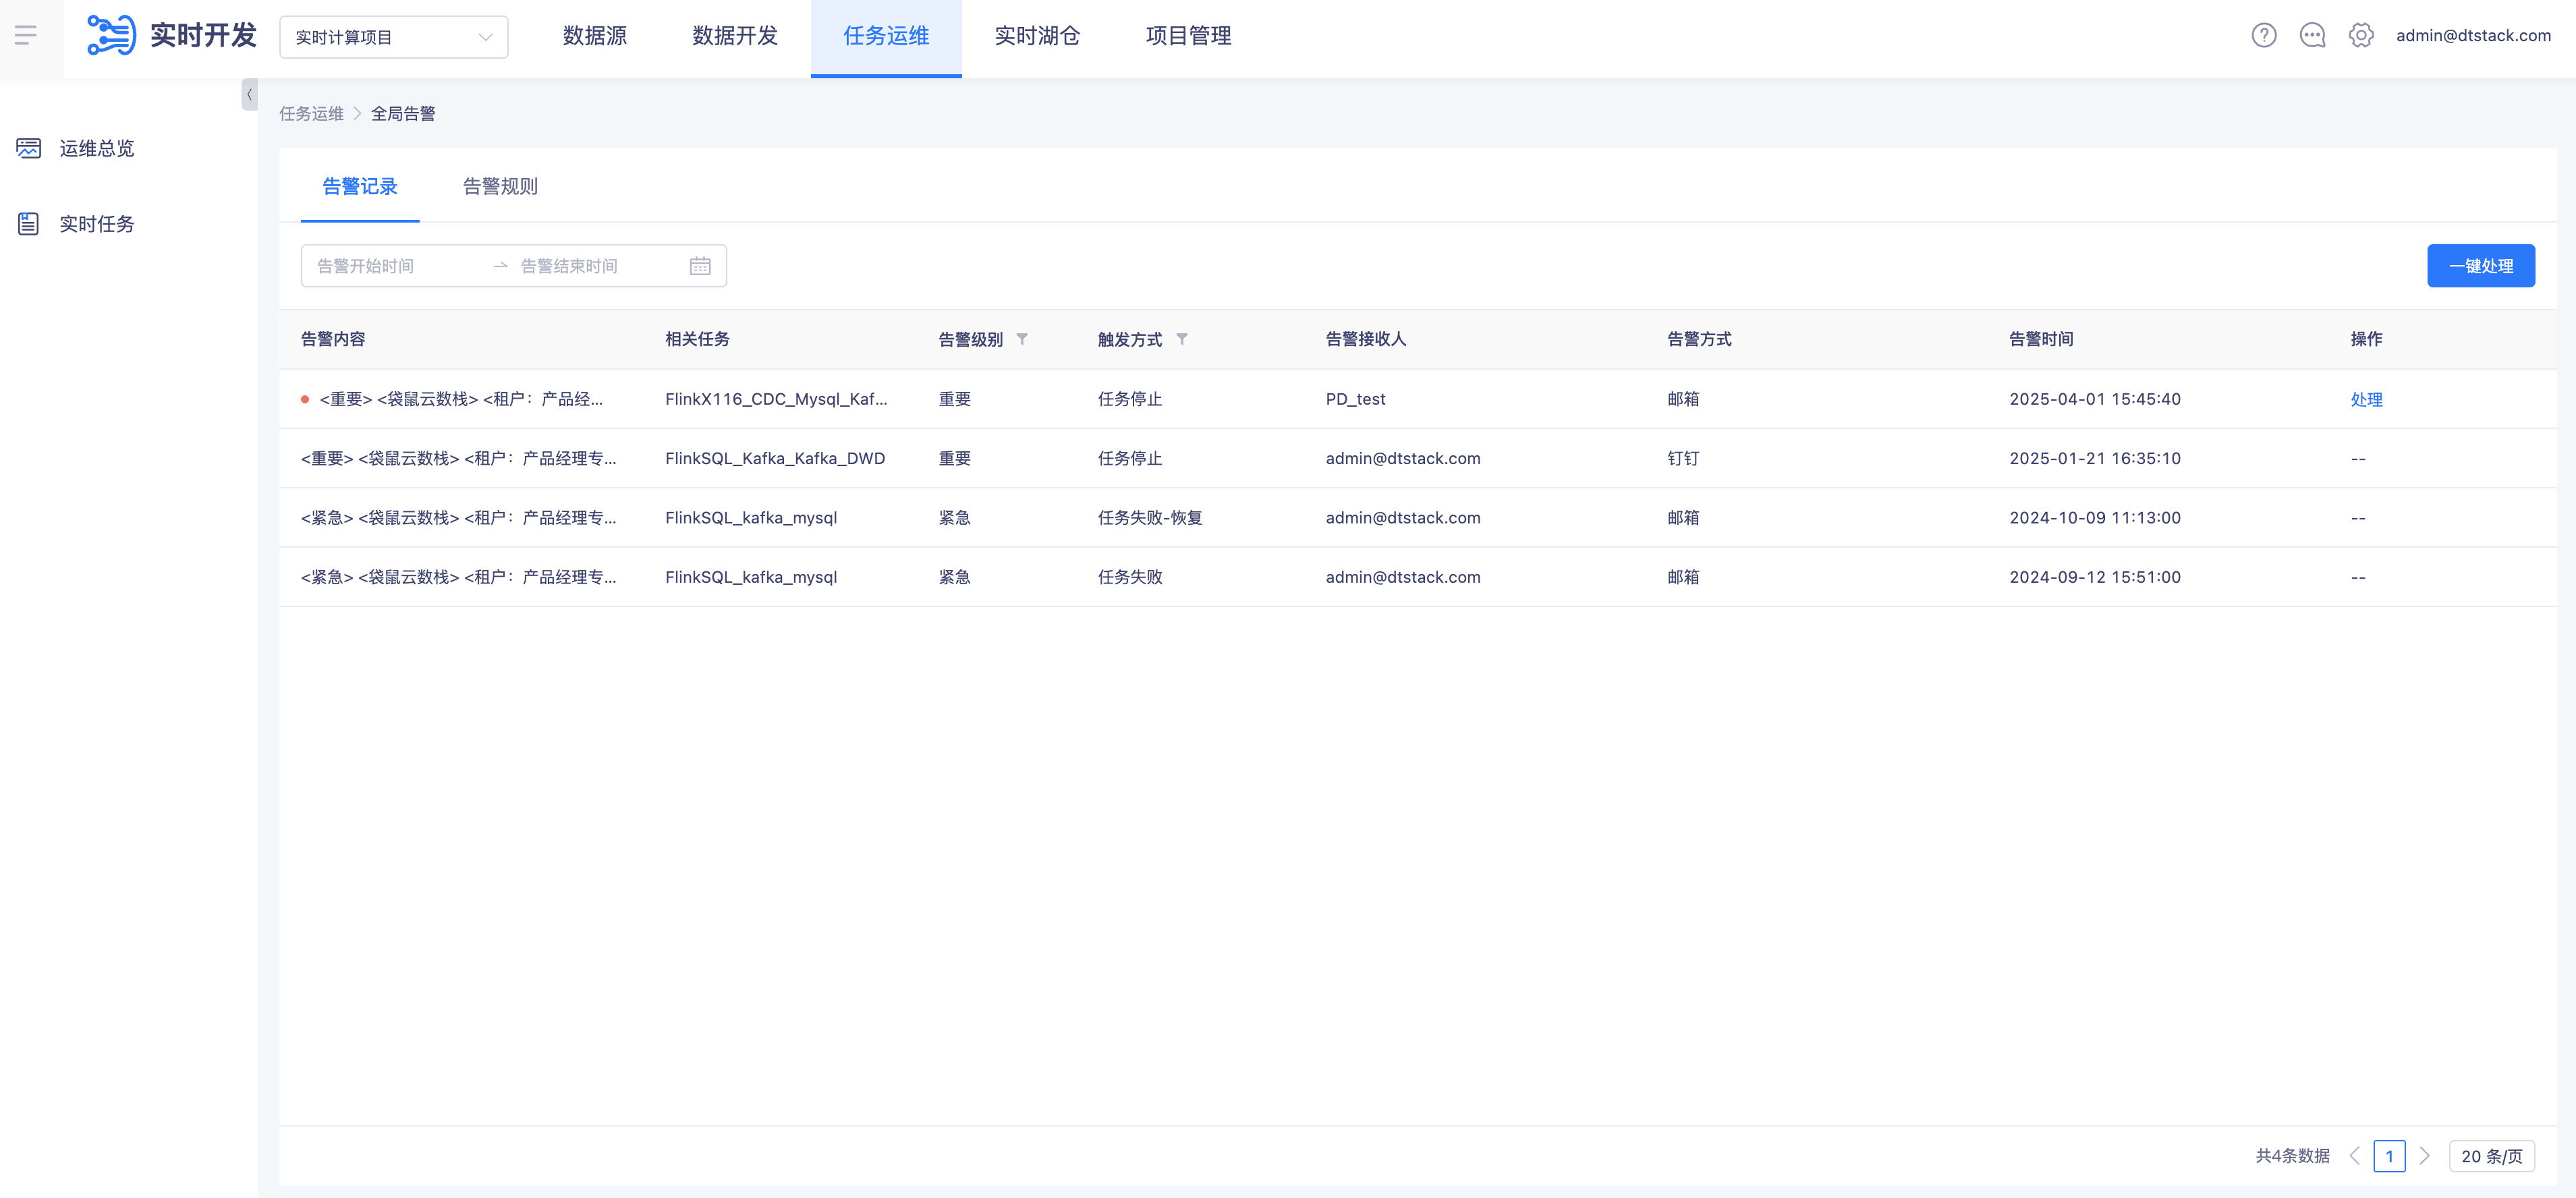The height and width of the screenshot is (1198, 2576).
Task: Open 实时任务 in the sidebar
Action: pyautogui.click(x=96, y=224)
